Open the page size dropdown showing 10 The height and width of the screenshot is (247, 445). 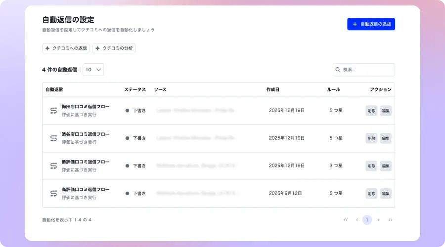(93, 70)
